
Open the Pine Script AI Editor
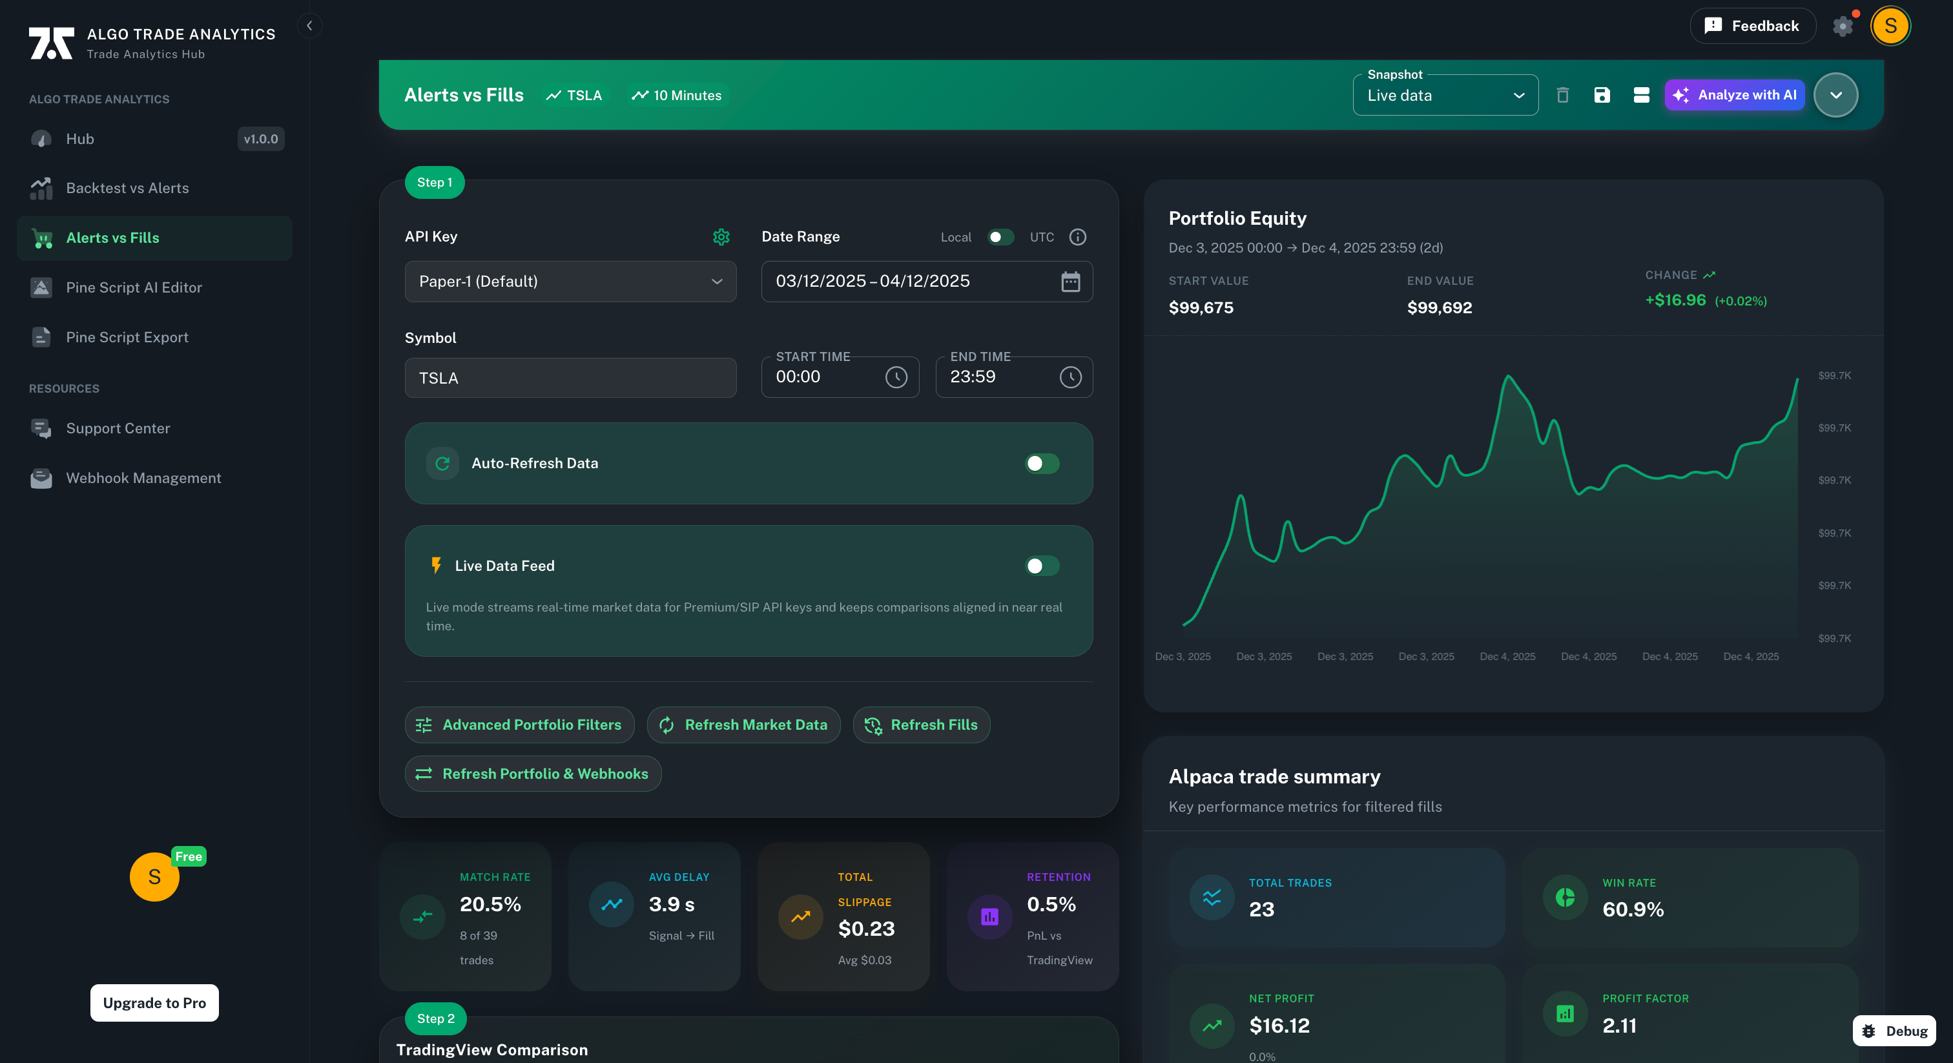click(134, 287)
